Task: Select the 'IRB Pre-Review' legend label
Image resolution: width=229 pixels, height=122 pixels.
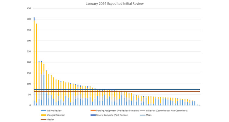Action: 54,110
